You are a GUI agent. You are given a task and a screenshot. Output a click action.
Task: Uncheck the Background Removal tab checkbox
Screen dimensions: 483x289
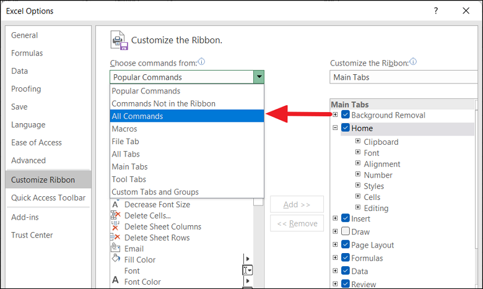click(x=346, y=115)
